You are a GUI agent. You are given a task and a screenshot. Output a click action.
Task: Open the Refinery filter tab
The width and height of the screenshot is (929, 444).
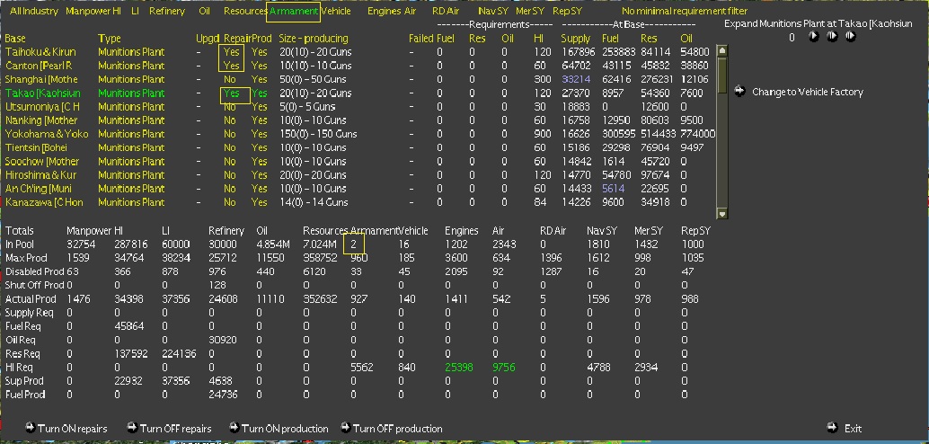click(166, 12)
